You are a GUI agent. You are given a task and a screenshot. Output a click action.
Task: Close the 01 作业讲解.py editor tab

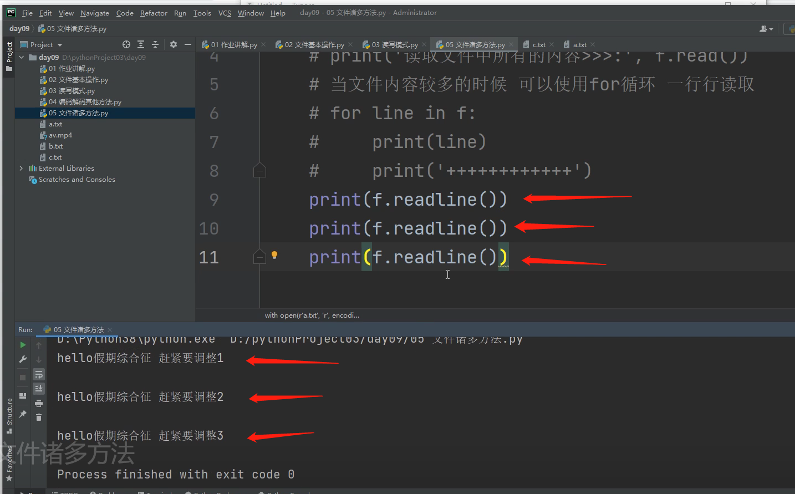coord(263,45)
